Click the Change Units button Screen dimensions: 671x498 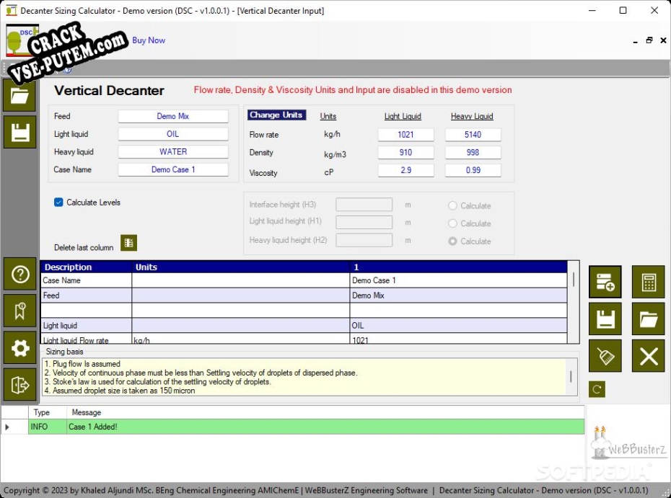pos(276,115)
